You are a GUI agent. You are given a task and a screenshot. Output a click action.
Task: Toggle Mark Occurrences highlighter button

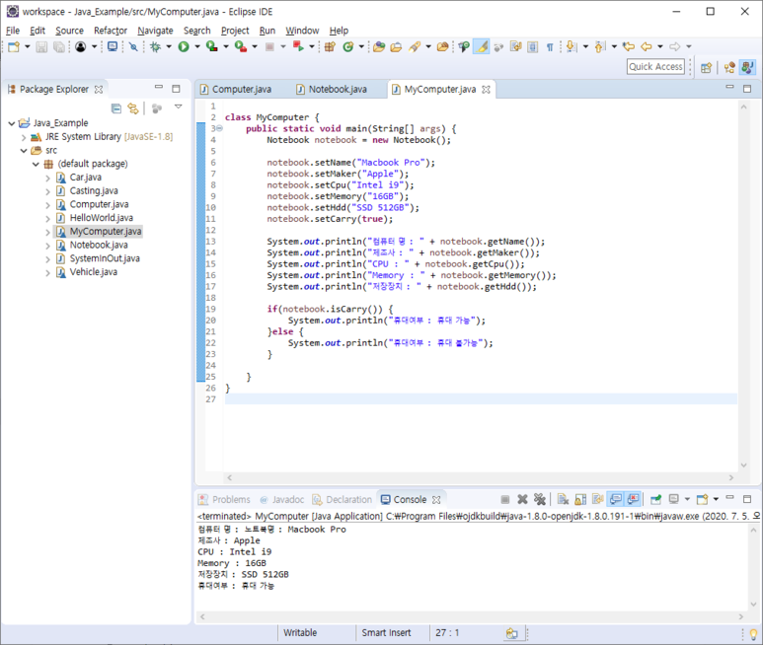pos(482,46)
